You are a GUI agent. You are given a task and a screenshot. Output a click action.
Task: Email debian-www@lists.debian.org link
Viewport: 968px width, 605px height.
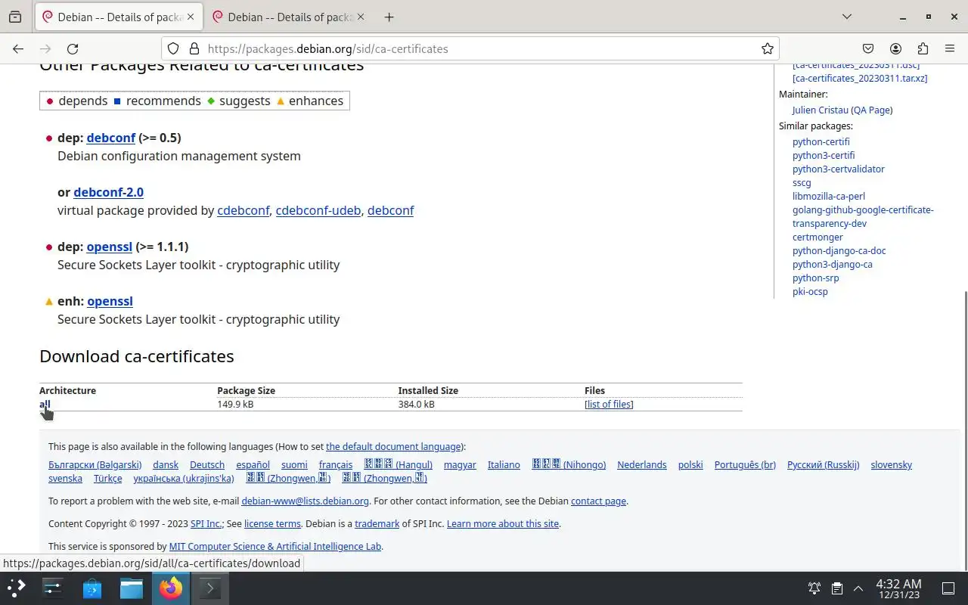click(305, 501)
